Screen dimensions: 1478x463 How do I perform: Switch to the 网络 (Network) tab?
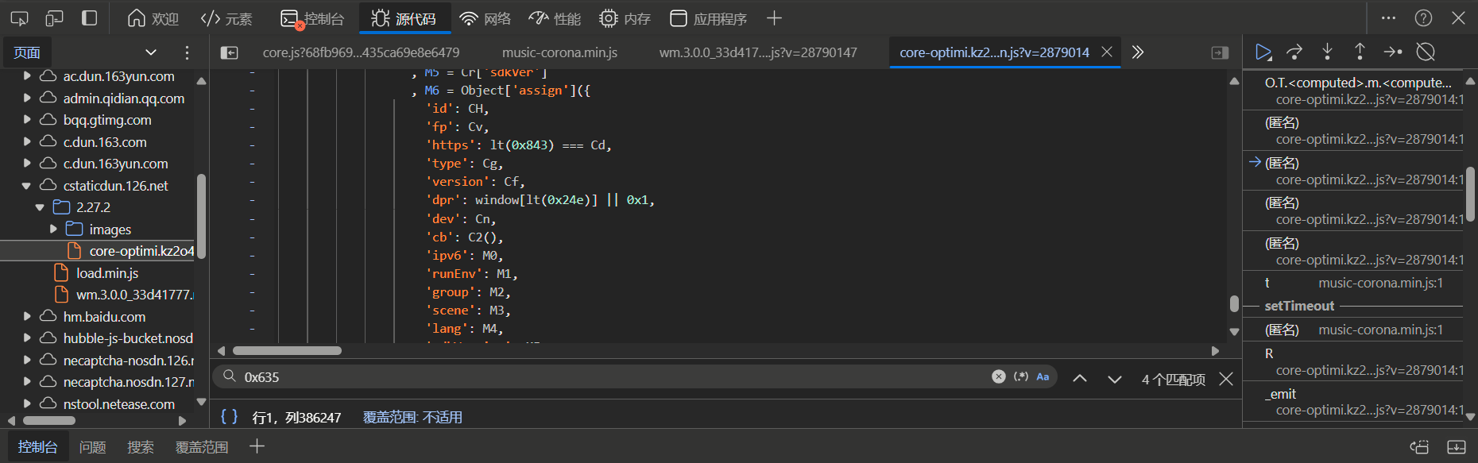485,18
